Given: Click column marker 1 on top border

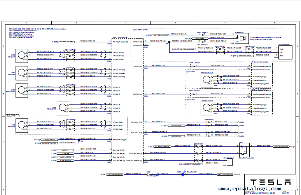Looking at the screenshot, I should [x=27, y=23].
